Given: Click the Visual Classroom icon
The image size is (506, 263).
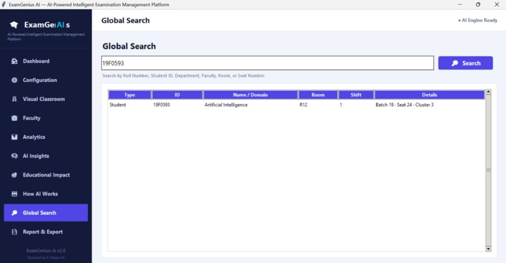Looking at the screenshot, I should point(14,99).
